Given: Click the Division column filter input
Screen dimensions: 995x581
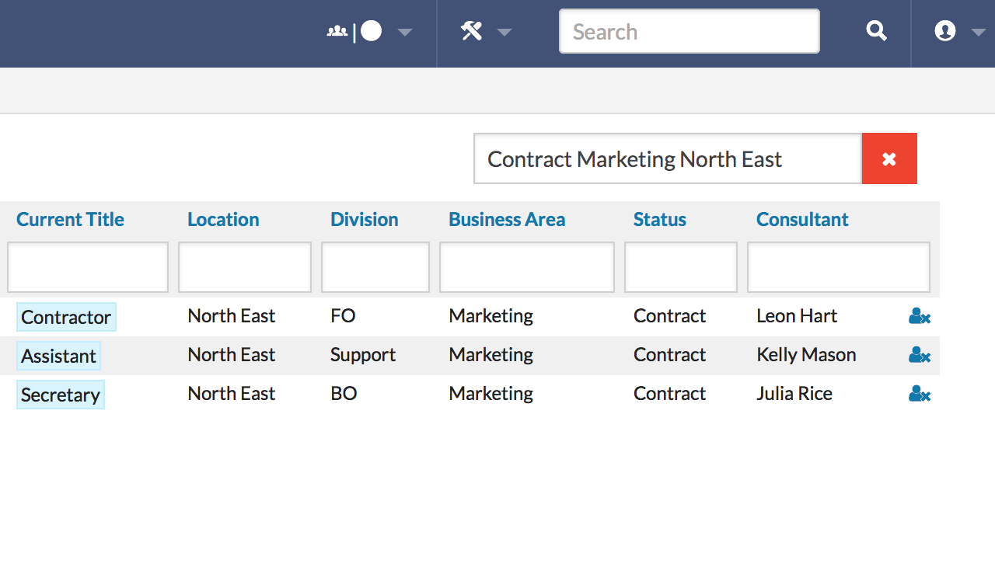Looking at the screenshot, I should pos(375,267).
